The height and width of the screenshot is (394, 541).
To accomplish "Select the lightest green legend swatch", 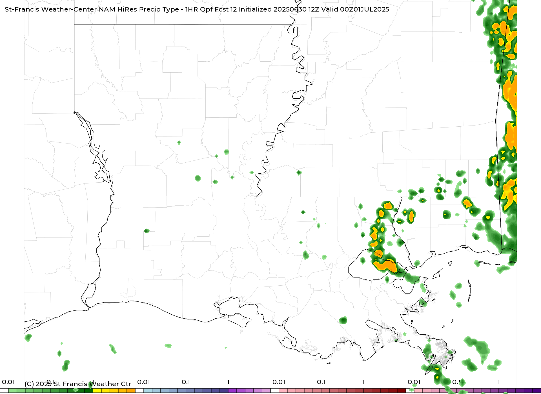I will point(13,390).
